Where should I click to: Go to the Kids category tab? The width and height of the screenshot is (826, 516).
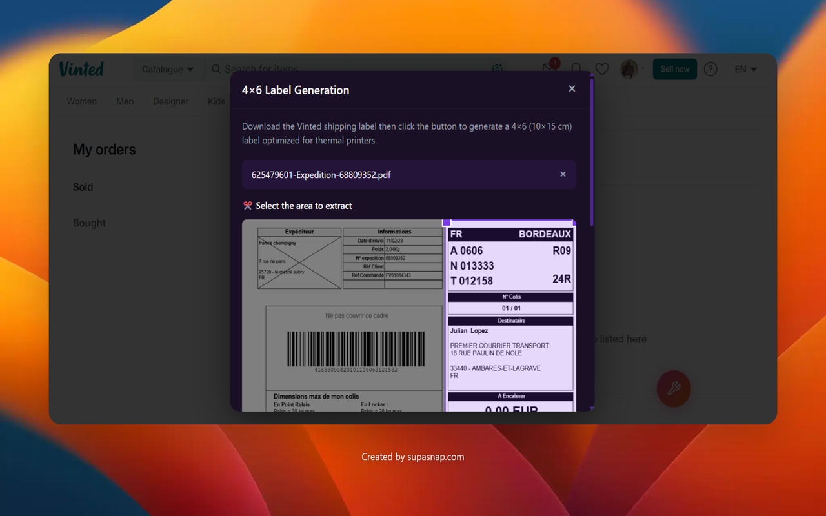click(x=217, y=101)
